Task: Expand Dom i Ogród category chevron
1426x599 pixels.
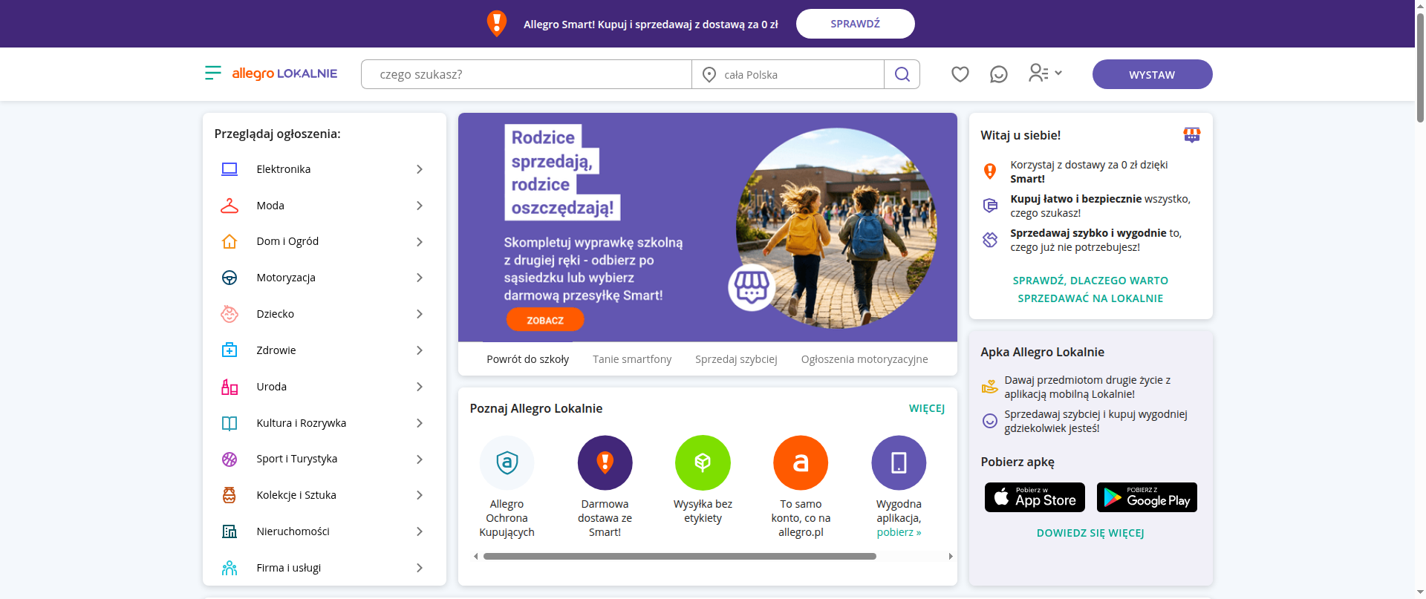Action: pos(420,242)
